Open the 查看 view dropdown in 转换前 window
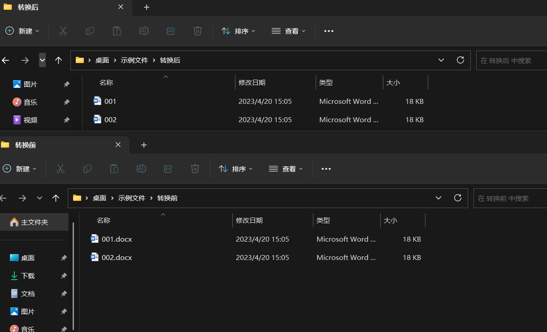Viewport: 547px width, 332px height. pyautogui.click(x=286, y=169)
